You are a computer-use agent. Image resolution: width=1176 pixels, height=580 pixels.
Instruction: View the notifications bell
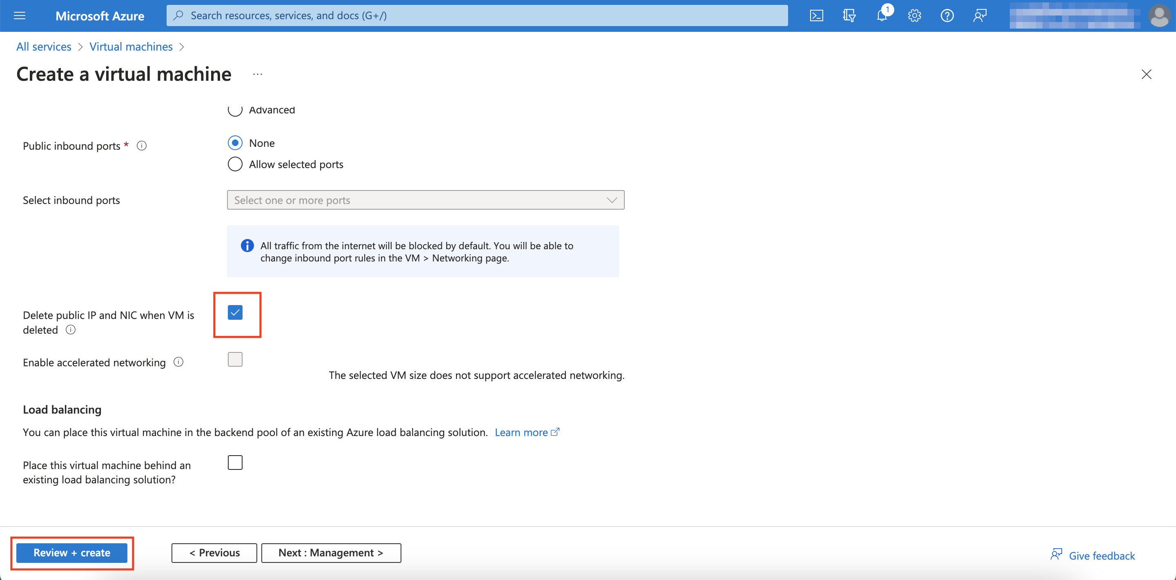pos(882,15)
